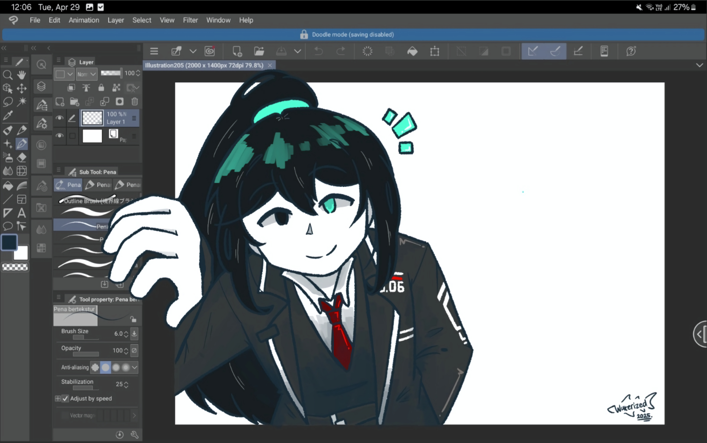Screen dimensions: 707x443
Task: Delete layer using trash icon
Action: [134, 102]
